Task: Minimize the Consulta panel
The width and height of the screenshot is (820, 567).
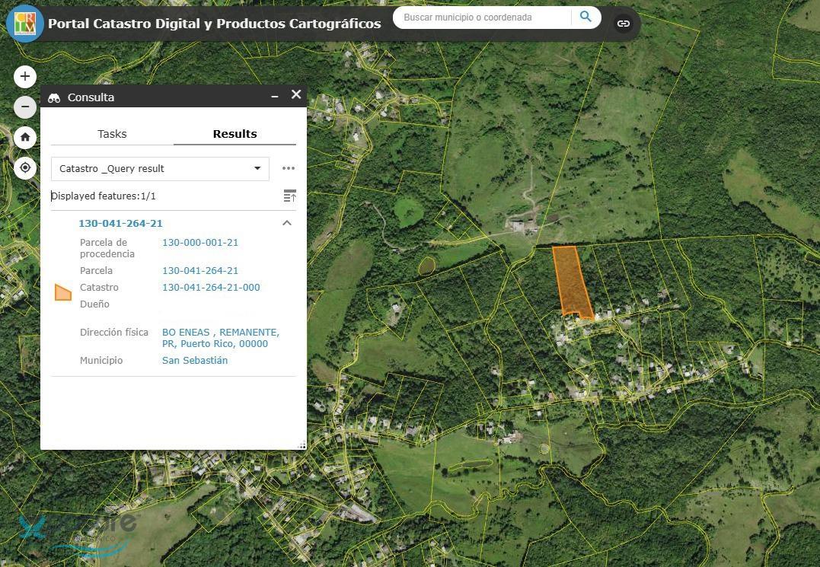Action: coord(275,97)
